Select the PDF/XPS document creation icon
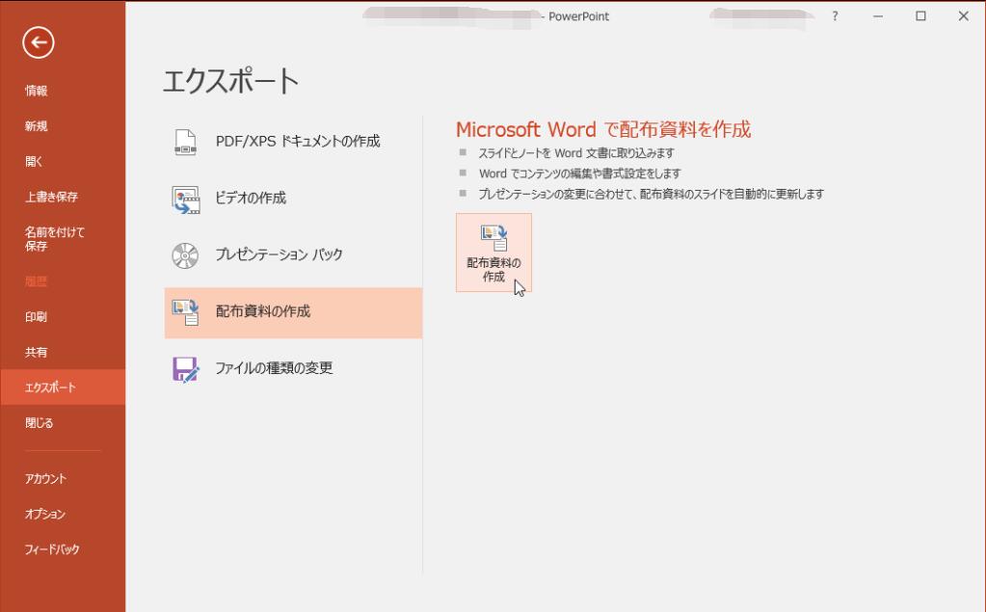 184,142
